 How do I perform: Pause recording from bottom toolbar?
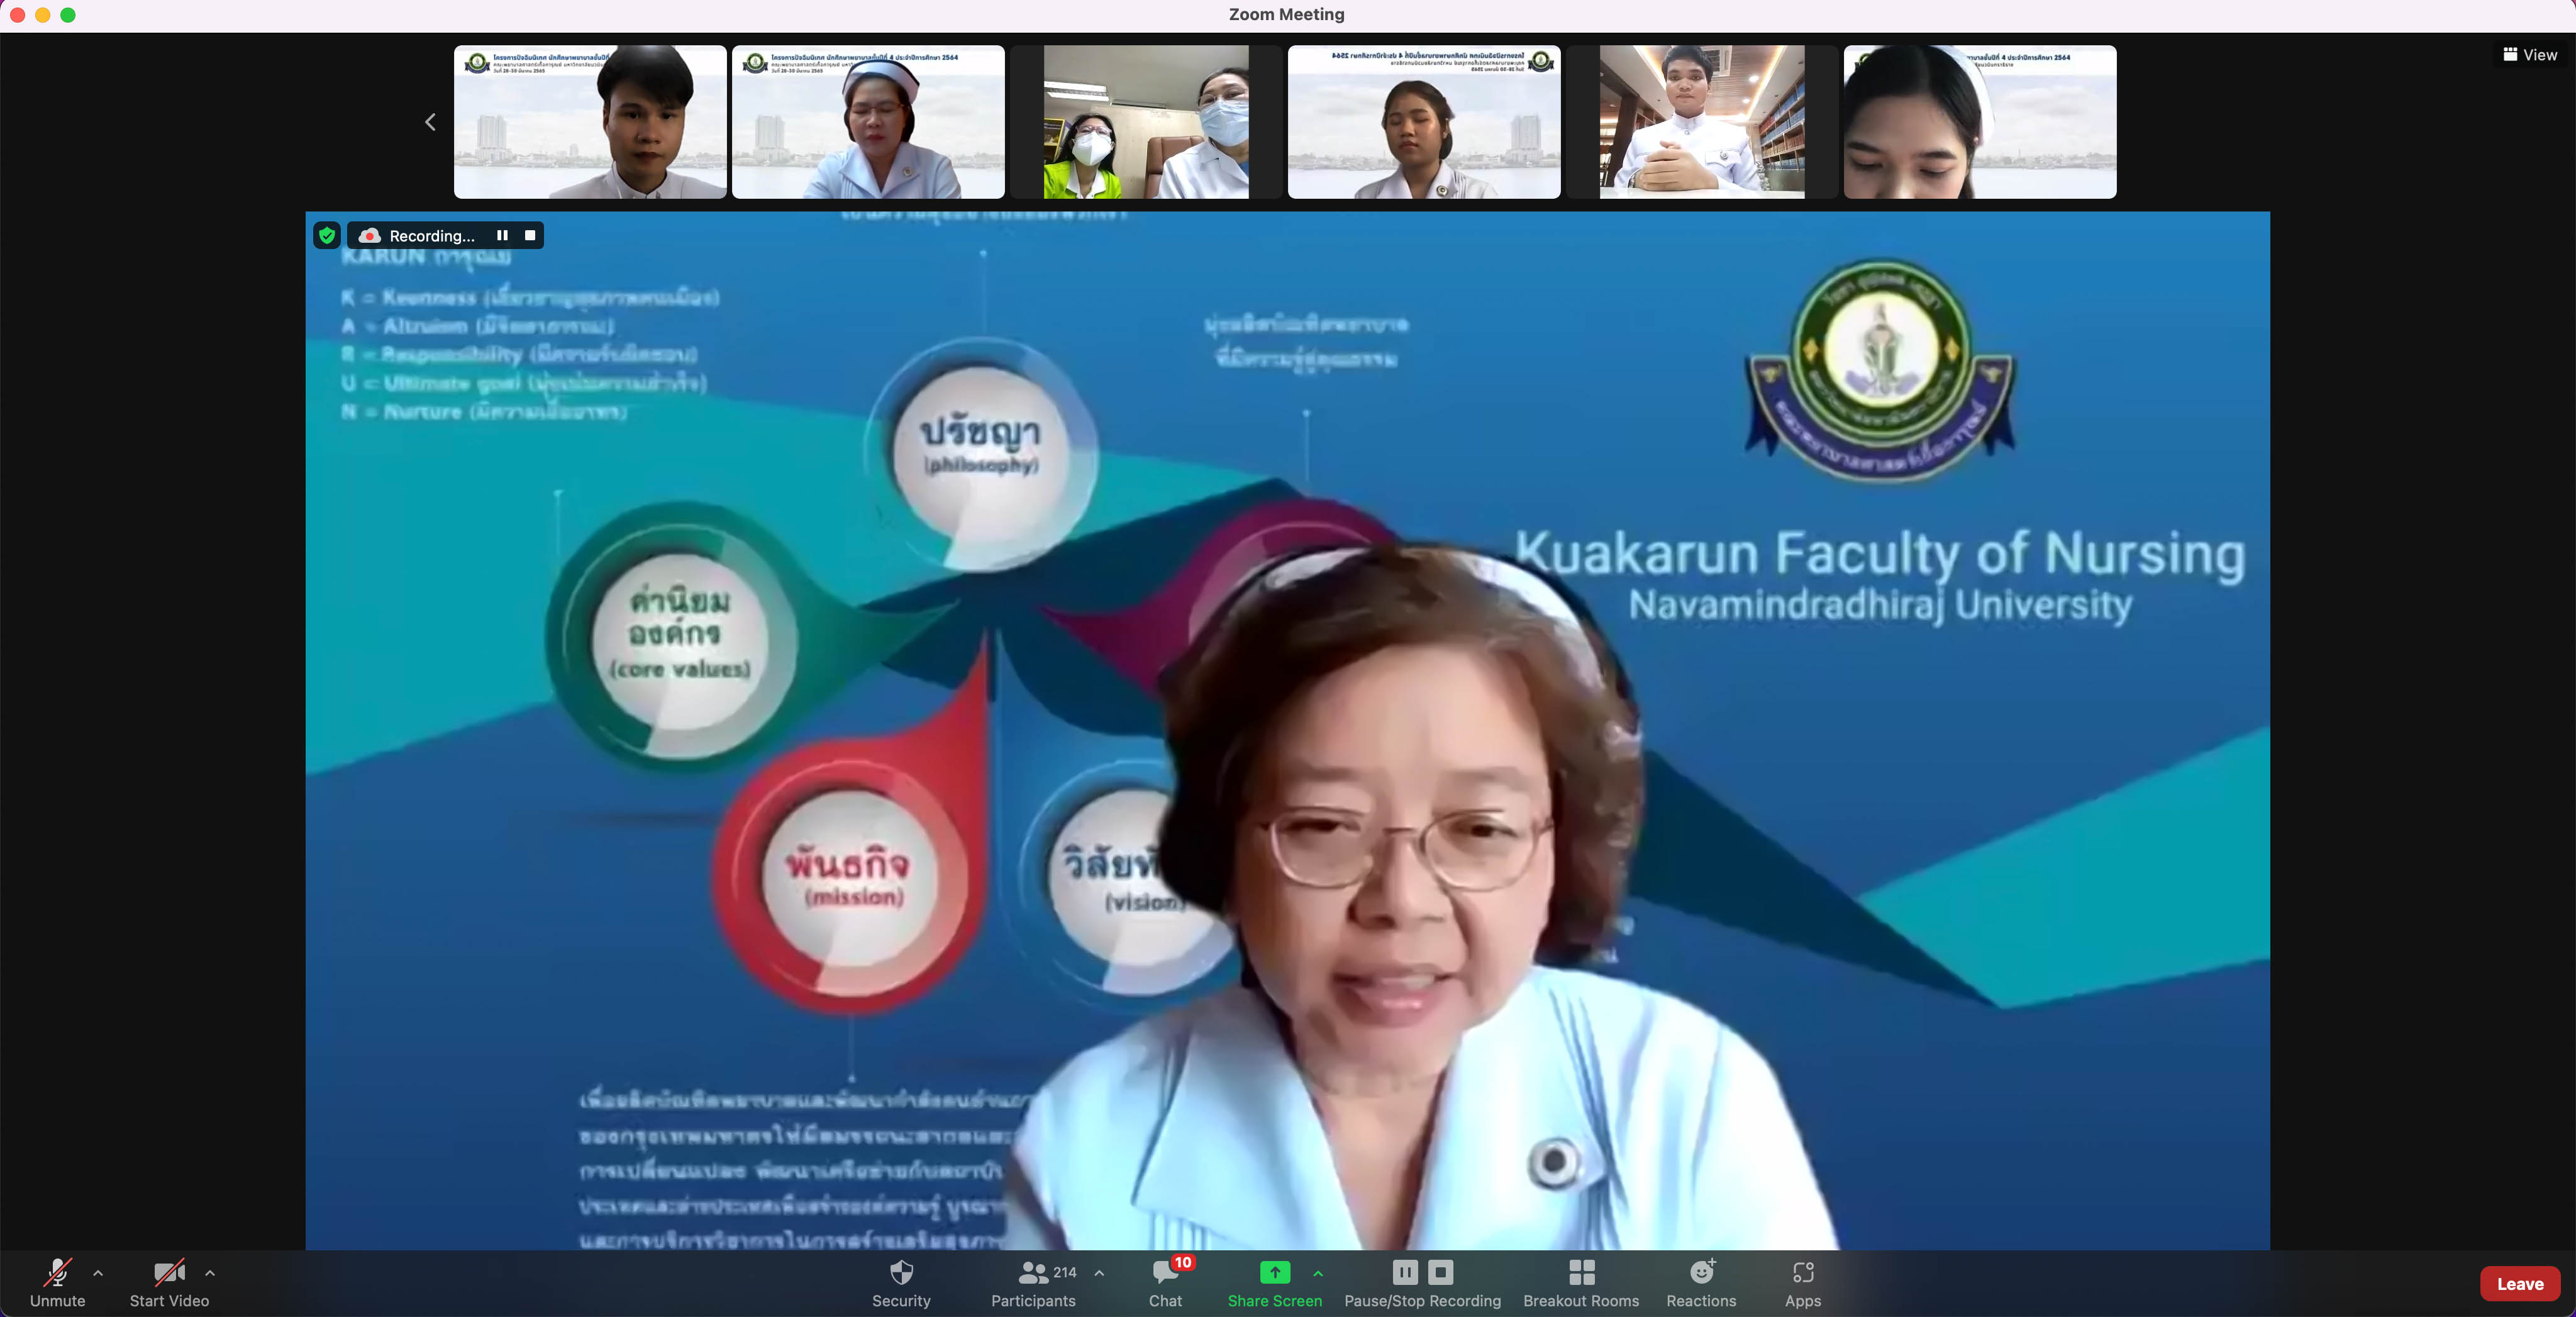tap(1405, 1272)
